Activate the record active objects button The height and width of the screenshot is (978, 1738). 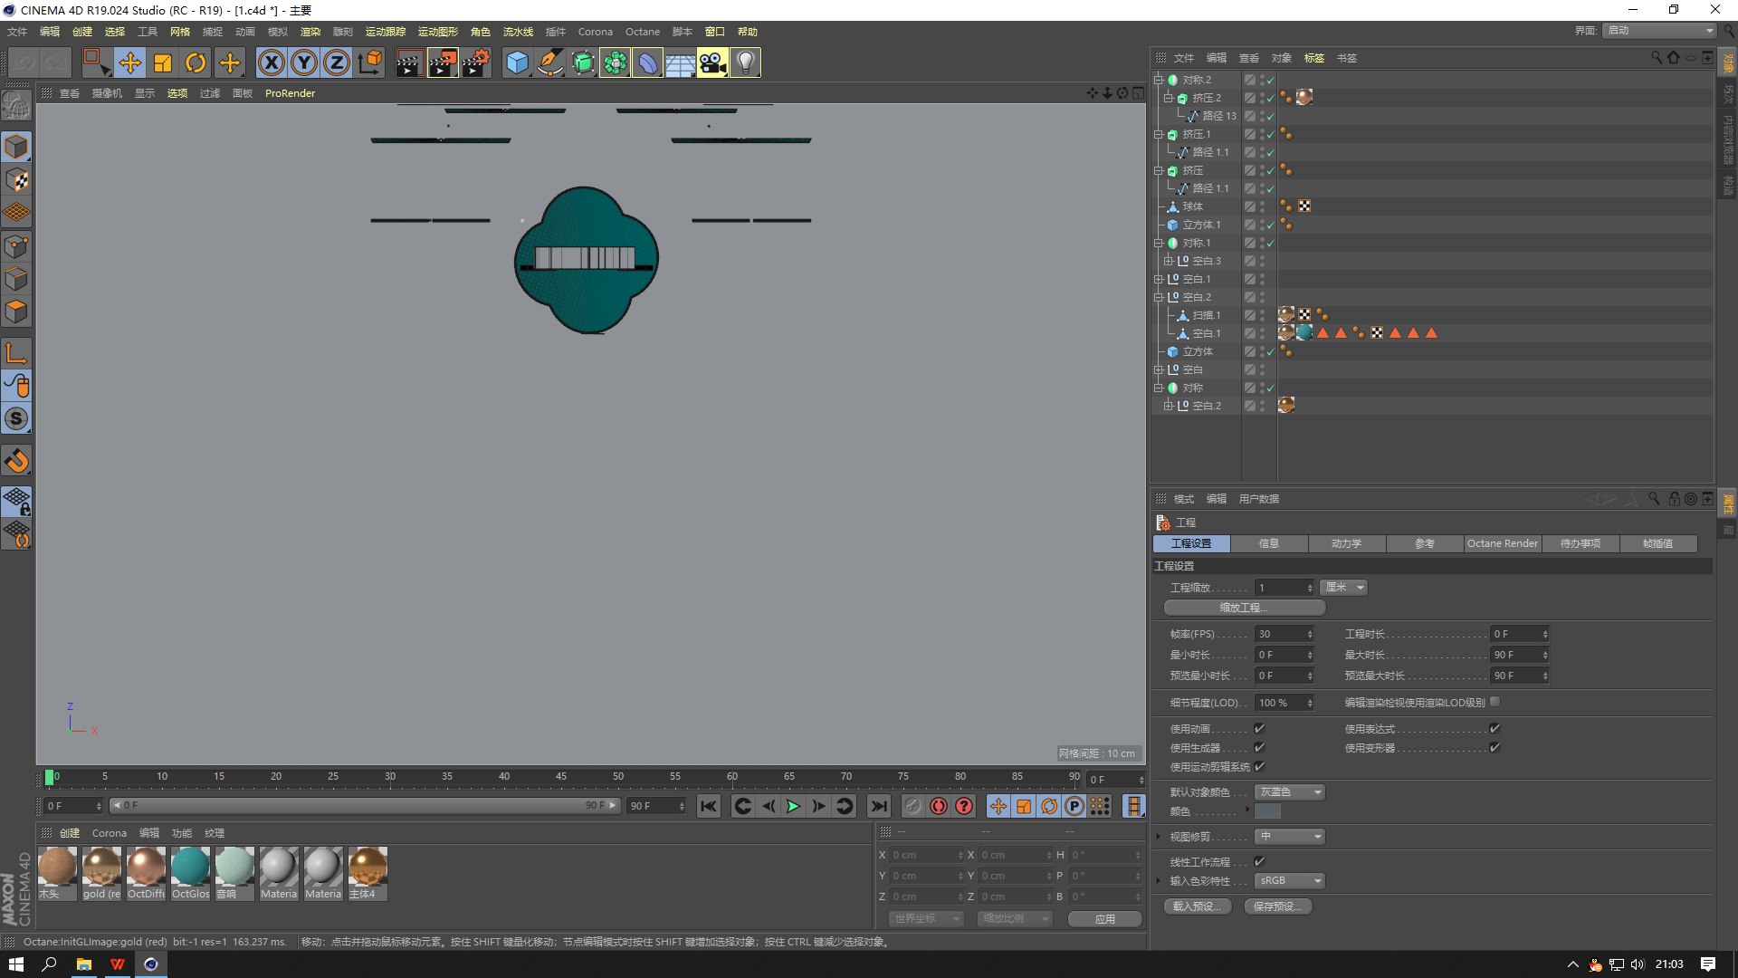[939, 806]
